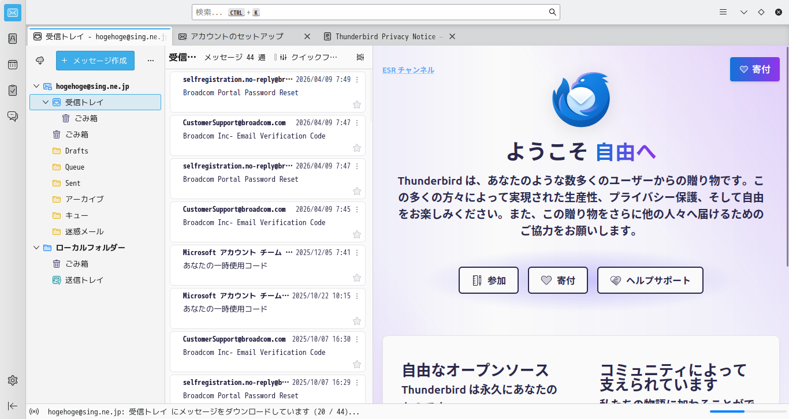Collapse the hogehoge@sing.ne.jp account tree
Screen dimensions: 789x419
click(36, 86)
